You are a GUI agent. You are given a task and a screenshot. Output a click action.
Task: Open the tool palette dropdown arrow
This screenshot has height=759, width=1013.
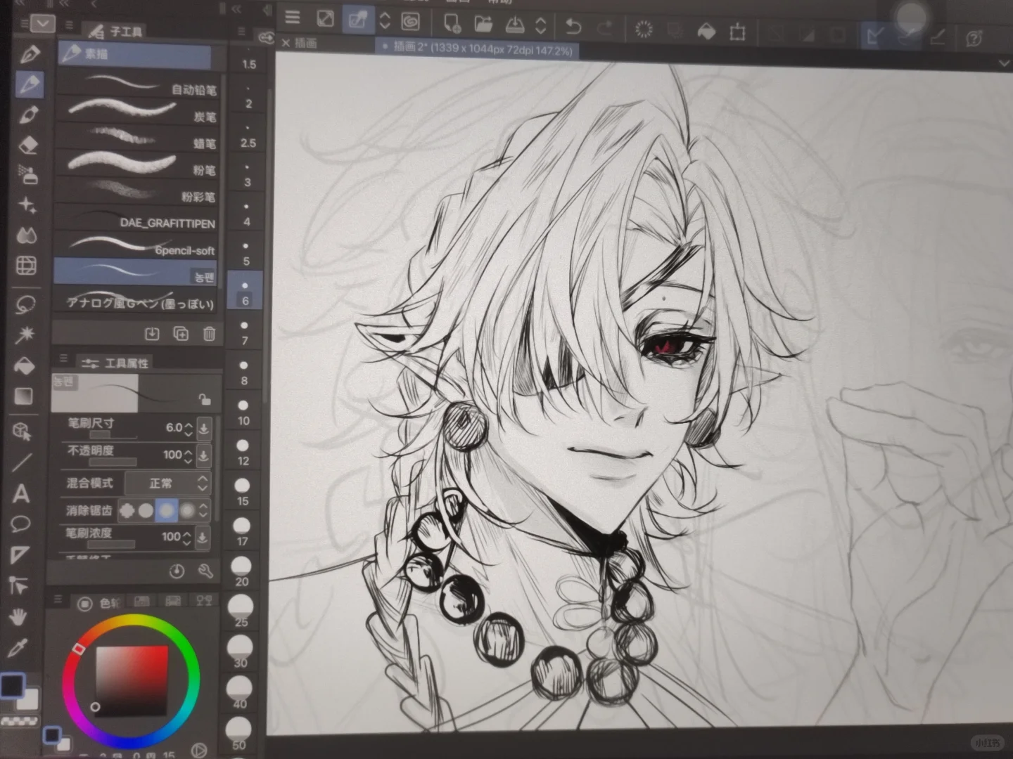[42, 23]
